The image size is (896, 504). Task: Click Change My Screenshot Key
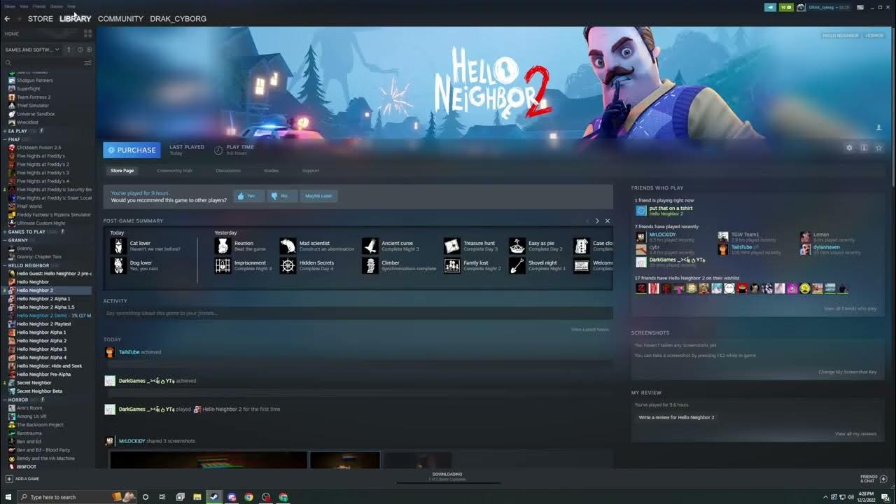point(847,372)
